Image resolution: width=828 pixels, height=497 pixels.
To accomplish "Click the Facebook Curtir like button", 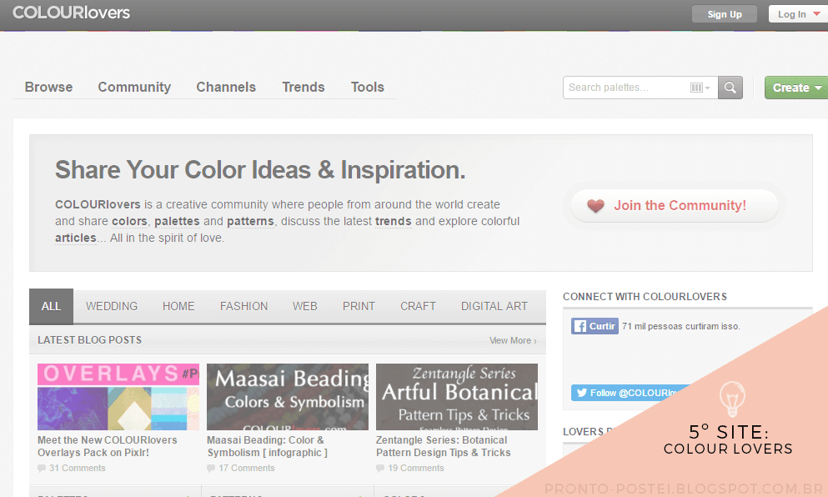I will click(595, 326).
